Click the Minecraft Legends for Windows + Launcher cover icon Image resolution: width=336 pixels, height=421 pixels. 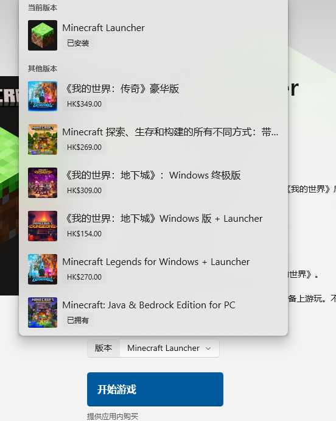coord(43,269)
